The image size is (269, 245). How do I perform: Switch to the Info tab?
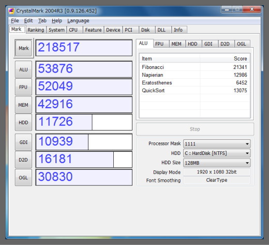pos(179,30)
